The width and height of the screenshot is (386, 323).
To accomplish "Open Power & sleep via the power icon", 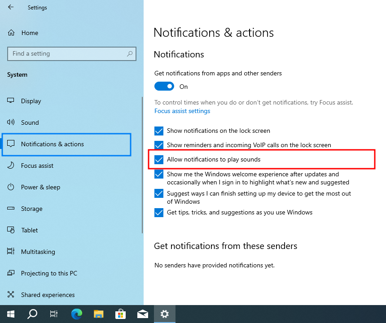I will click(x=11, y=187).
